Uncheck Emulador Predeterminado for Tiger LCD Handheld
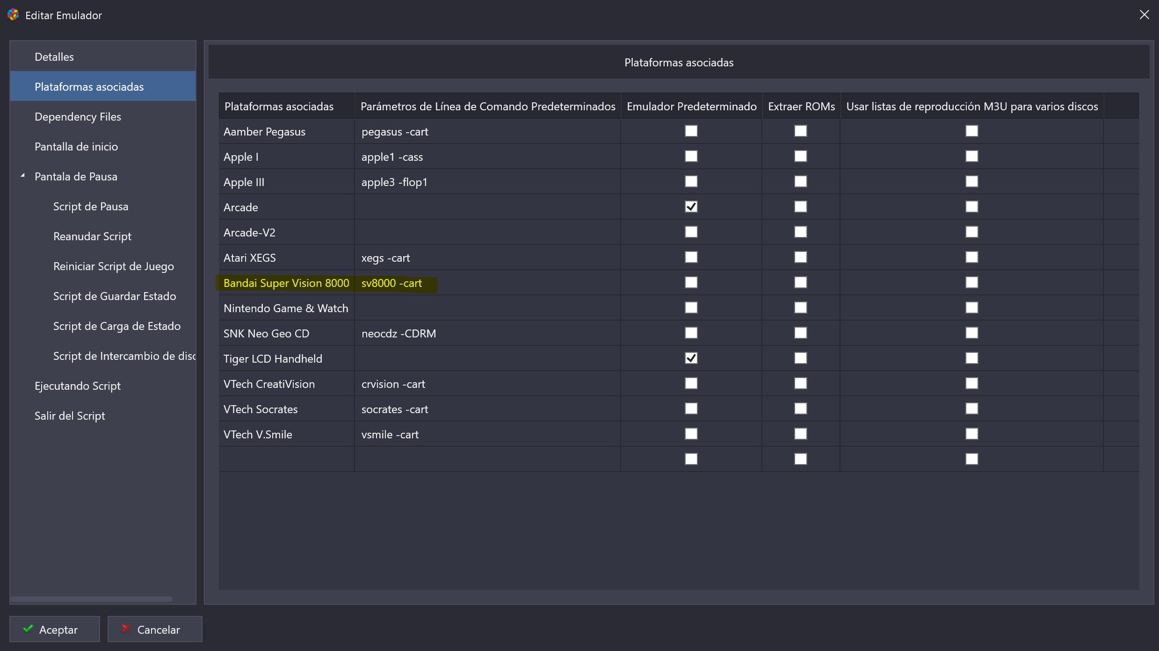Viewport: 1159px width, 651px height. click(691, 358)
